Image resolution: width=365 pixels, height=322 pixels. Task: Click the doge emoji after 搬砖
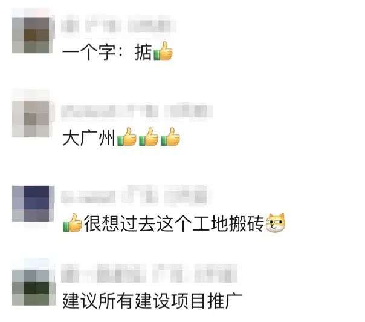[276, 223]
